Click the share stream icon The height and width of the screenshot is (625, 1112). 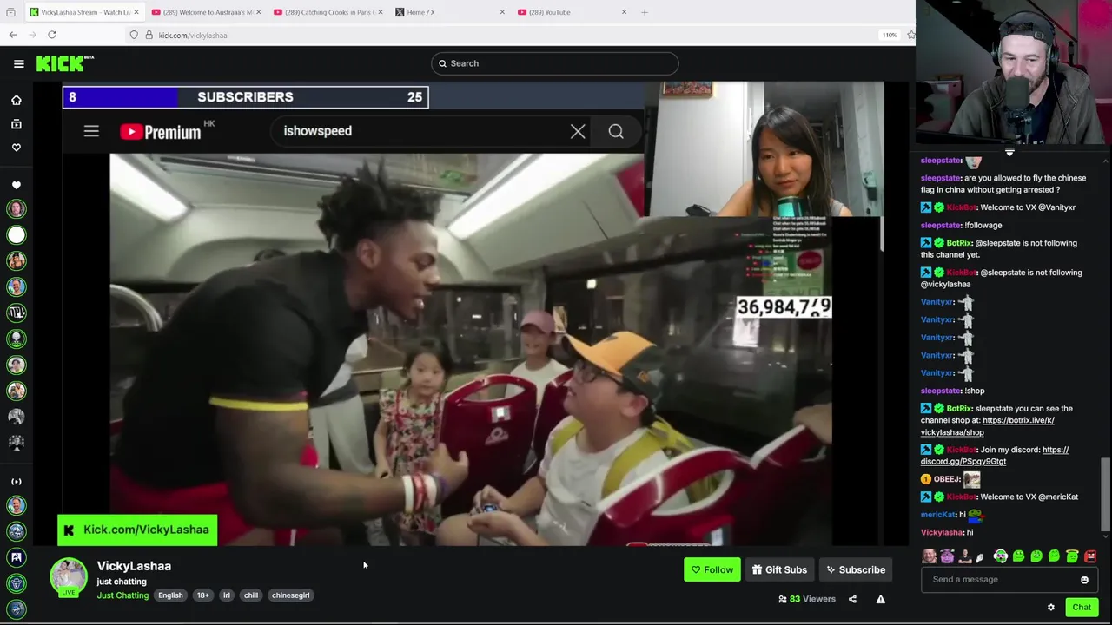(x=852, y=599)
